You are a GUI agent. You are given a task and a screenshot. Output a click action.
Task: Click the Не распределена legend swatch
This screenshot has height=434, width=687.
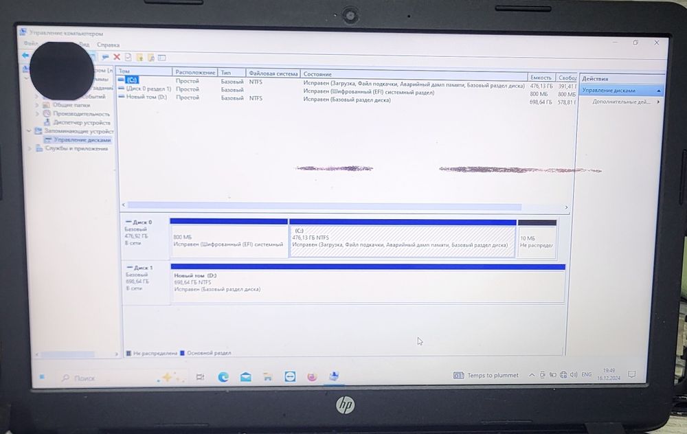point(128,353)
